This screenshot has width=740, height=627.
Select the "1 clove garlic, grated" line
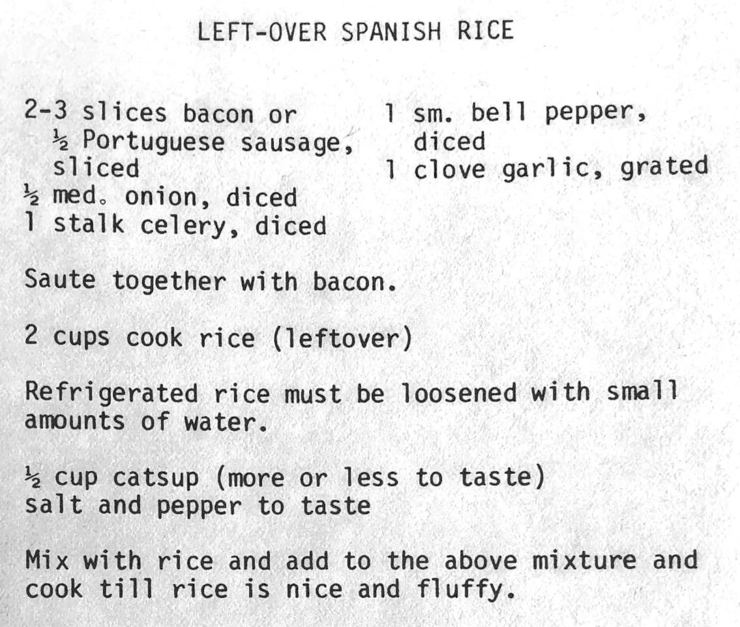[x=545, y=168]
